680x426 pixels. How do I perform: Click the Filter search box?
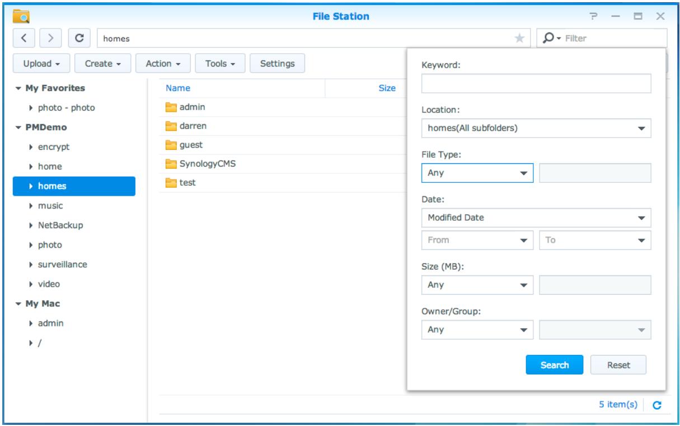[x=602, y=39]
